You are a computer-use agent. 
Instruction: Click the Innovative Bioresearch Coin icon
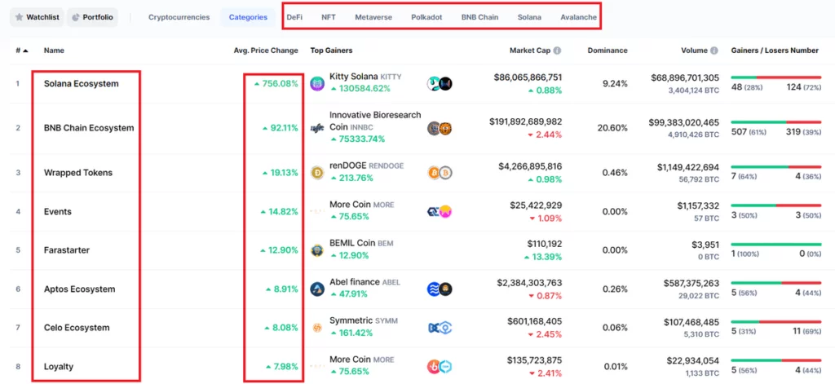(317, 128)
